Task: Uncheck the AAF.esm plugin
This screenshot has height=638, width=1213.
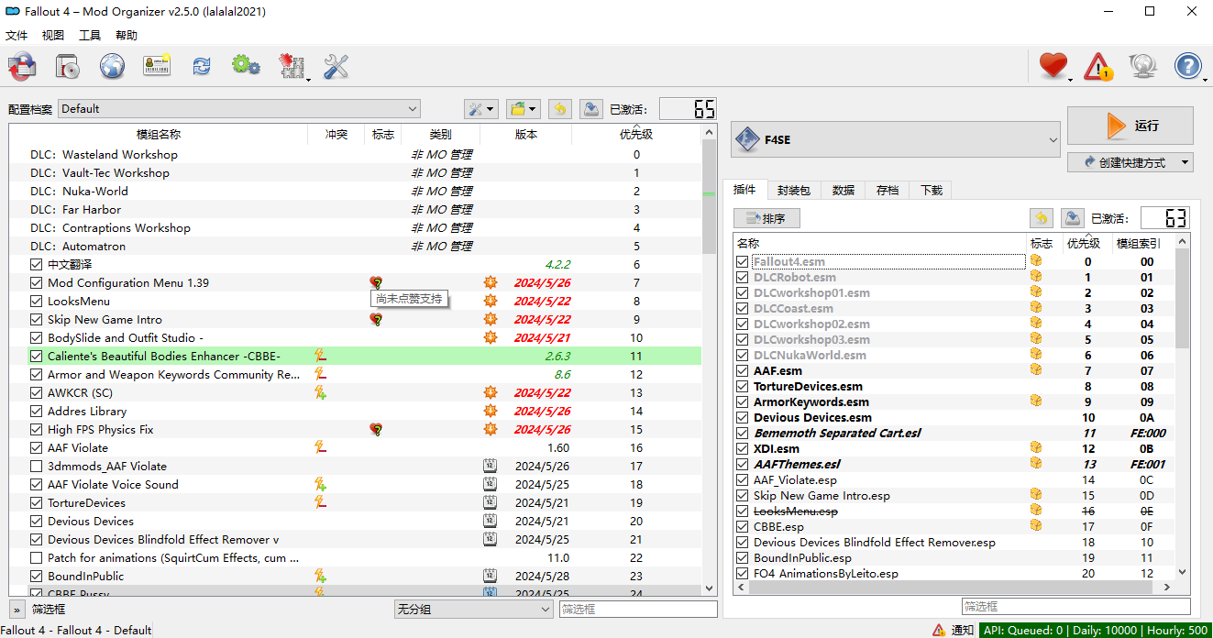Action: point(743,370)
